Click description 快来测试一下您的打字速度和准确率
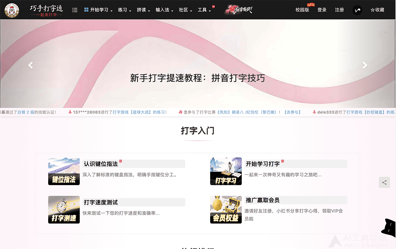This screenshot has height=249, width=396. click(x=121, y=213)
